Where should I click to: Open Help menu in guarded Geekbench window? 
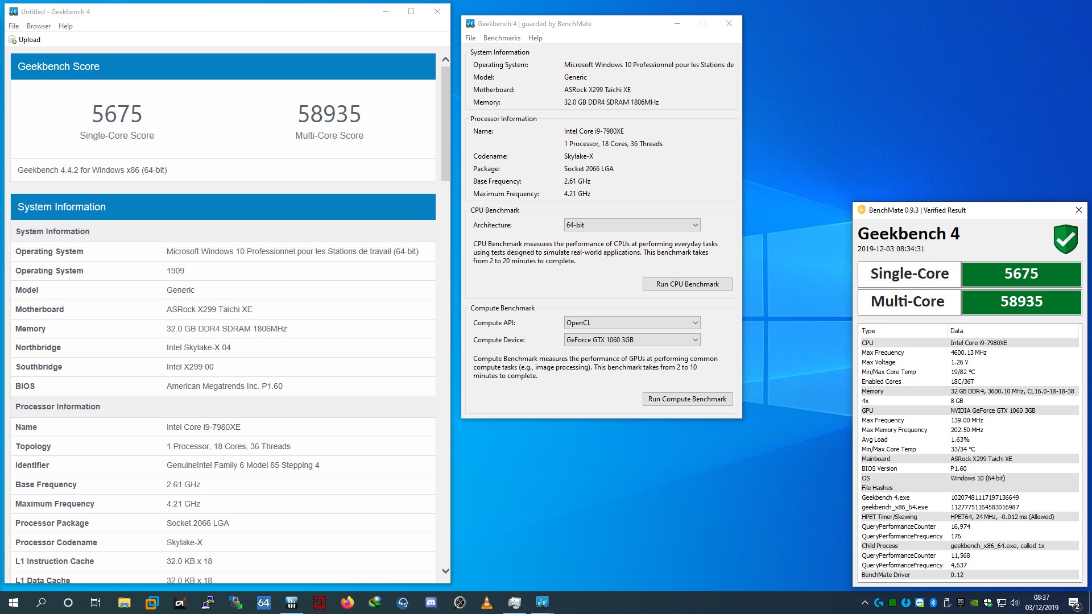pos(535,38)
